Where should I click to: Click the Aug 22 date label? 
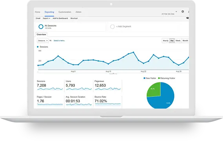click(143, 71)
